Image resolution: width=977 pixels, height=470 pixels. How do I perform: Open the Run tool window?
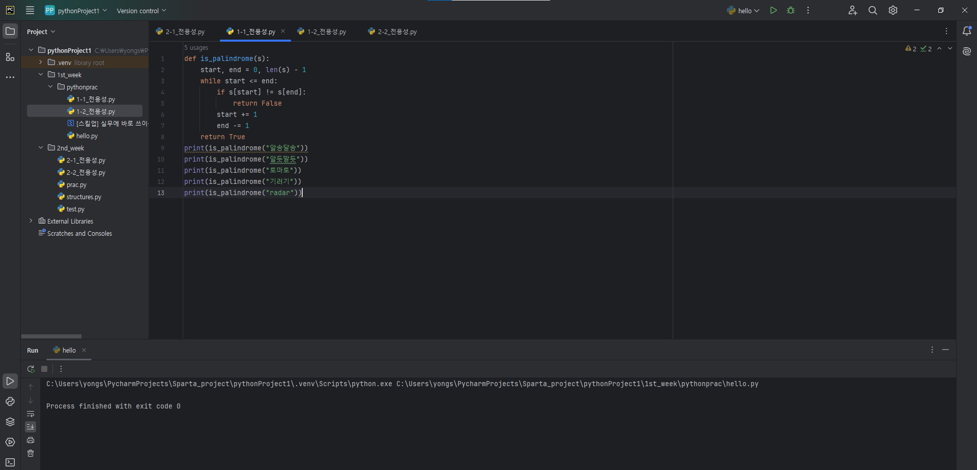(x=10, y=381)
